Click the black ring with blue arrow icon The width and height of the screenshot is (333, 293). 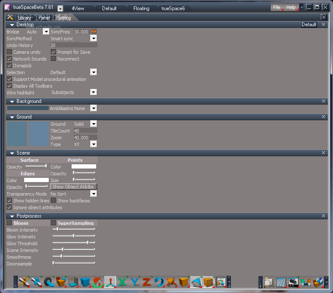click(x=49, y=282)
